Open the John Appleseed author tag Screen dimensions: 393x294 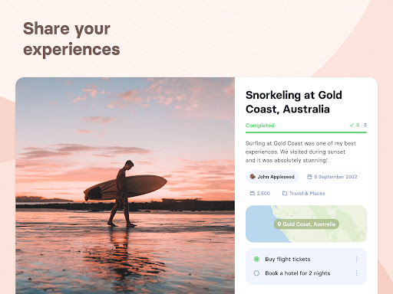coord(272,177)
